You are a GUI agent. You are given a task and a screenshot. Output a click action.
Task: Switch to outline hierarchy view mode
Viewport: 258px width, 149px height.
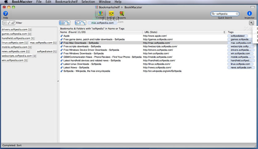point(68,23)
